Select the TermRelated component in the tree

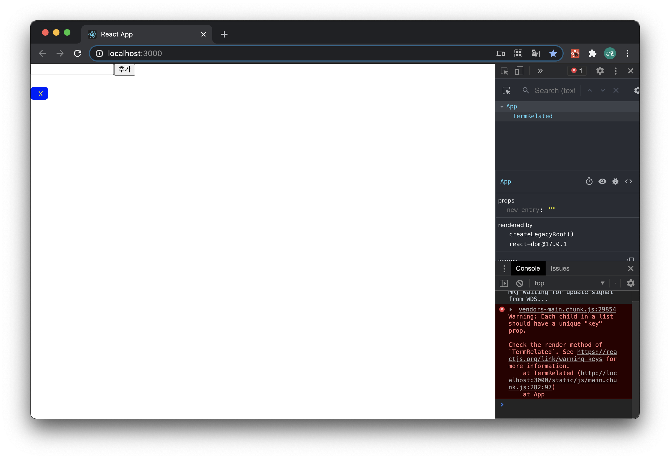(x=532, y=116)
